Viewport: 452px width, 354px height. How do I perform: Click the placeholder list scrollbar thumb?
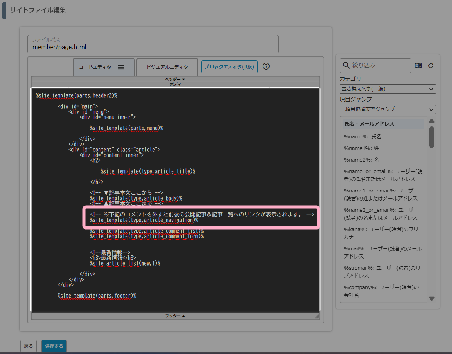[x=432, y=137]
